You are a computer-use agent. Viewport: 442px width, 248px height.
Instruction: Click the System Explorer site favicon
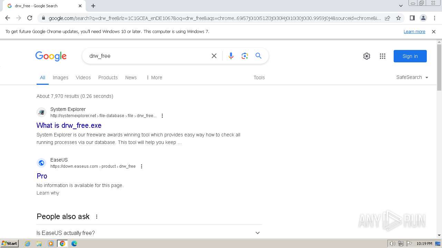click(x=41, y=112)
